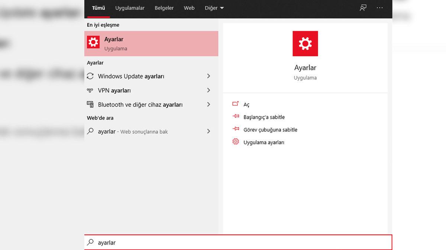The width and height of the screenshot is (446, 250).
Task: Open the Diğer dropdown menu
Action: (214, 7)
